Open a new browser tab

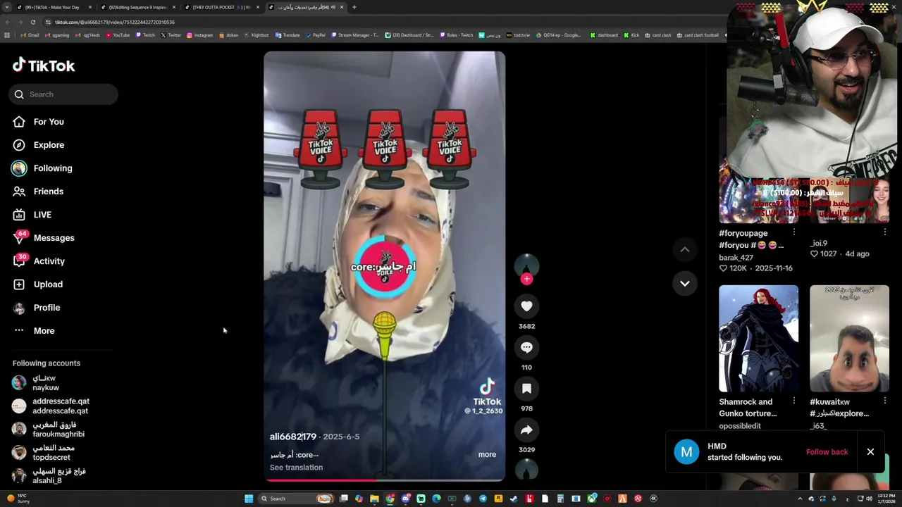coord(354,7)
